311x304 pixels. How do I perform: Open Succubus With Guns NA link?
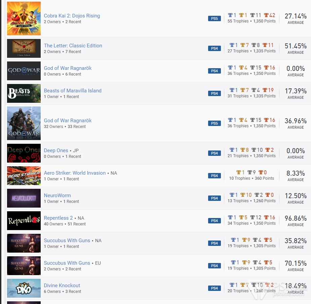(67, 241)
